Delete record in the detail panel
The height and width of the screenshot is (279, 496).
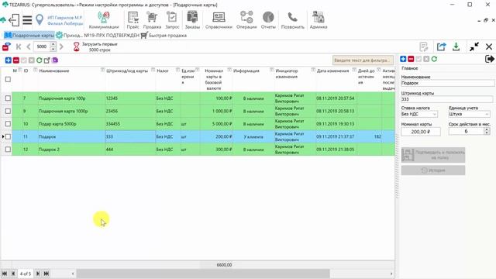pyautogui.click(x=411, y=59)
